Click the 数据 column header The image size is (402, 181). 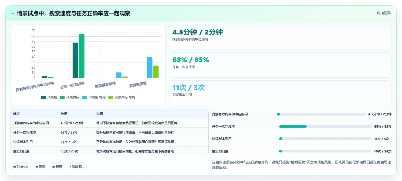click(x=64, y=114)
